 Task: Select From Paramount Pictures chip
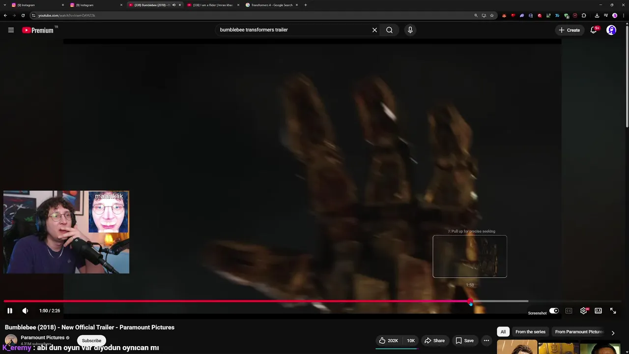[579, 332]
